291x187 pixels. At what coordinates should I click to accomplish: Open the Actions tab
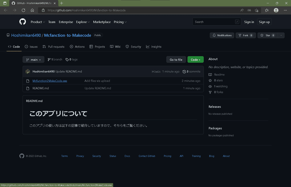click(77, 47)
